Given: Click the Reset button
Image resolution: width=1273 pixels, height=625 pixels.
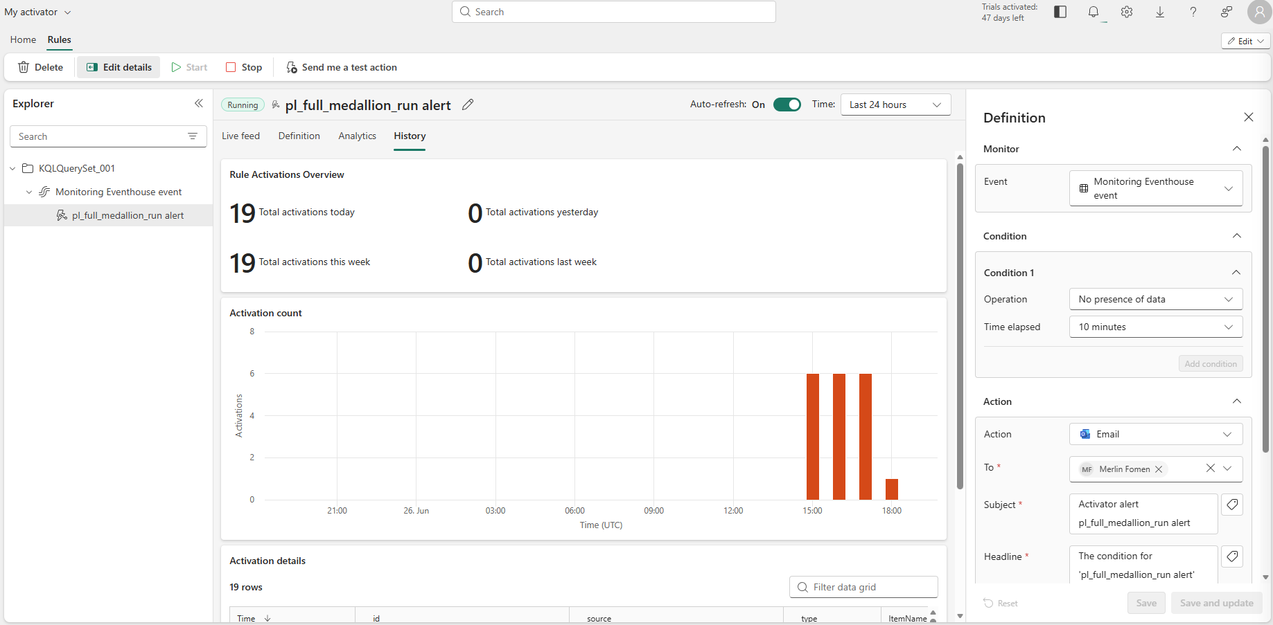Looking at the screenshot, I should [1001, 604].
